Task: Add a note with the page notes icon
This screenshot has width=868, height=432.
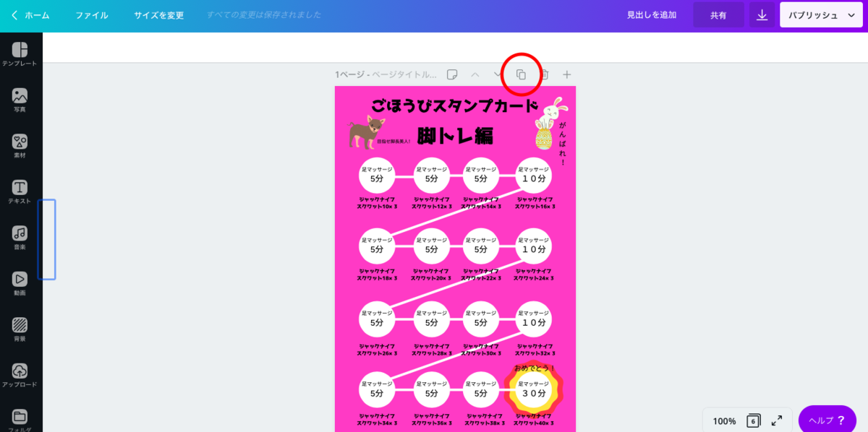Action: 452,74
